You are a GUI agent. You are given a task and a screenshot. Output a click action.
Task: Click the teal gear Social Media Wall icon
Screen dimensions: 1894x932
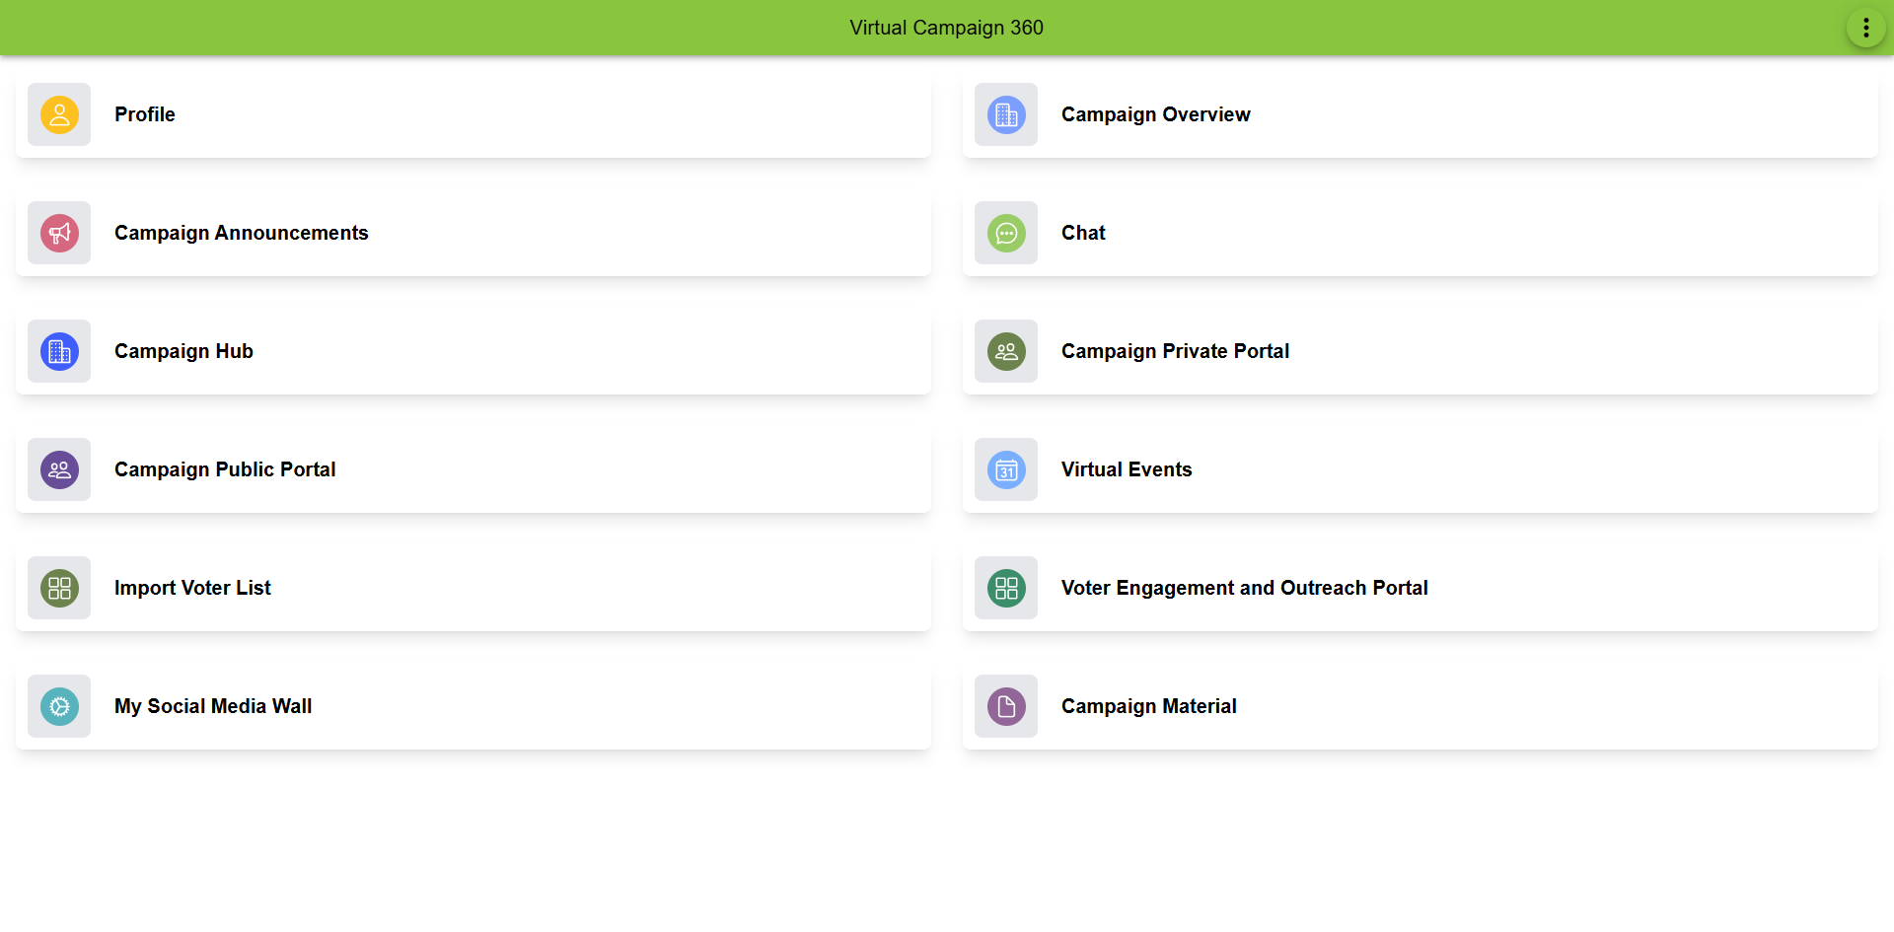(59, 706)
